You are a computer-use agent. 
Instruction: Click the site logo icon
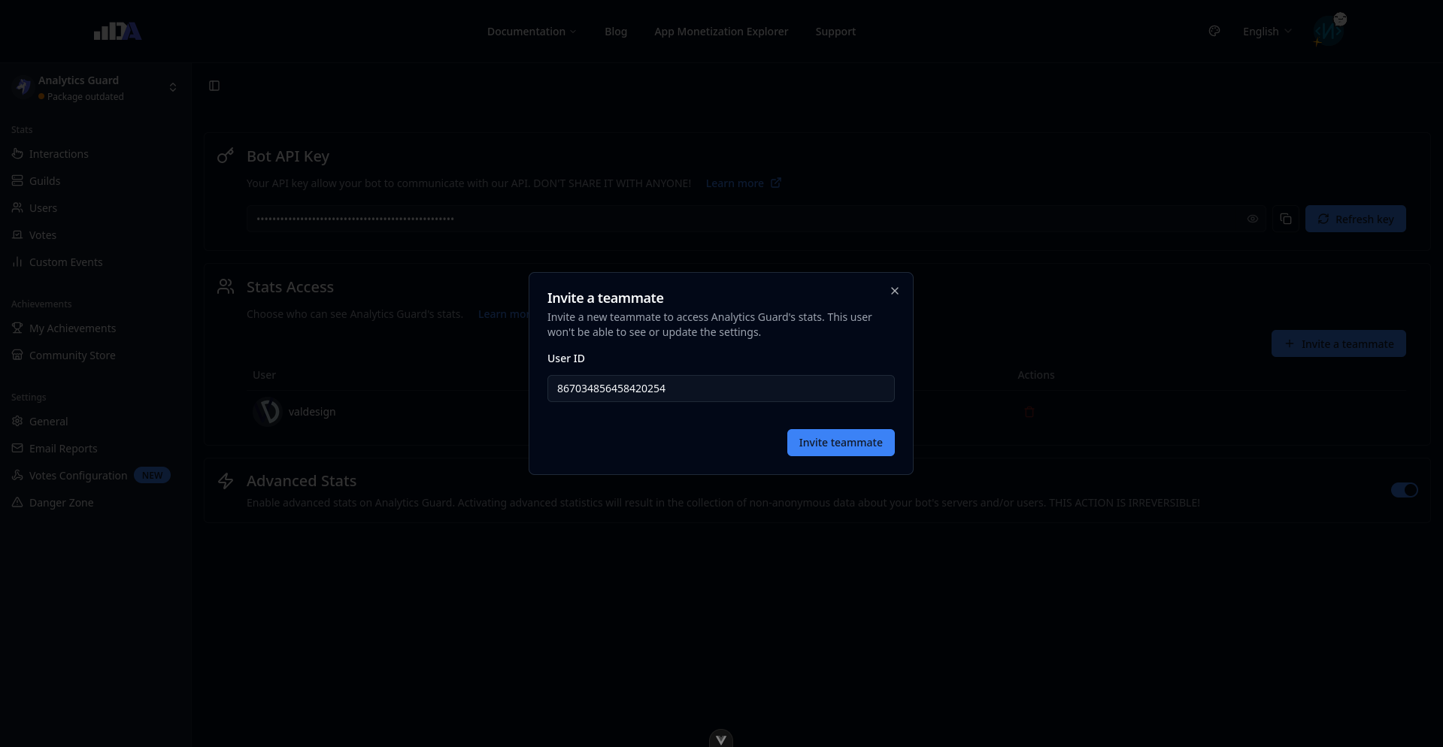pos(117,31)
